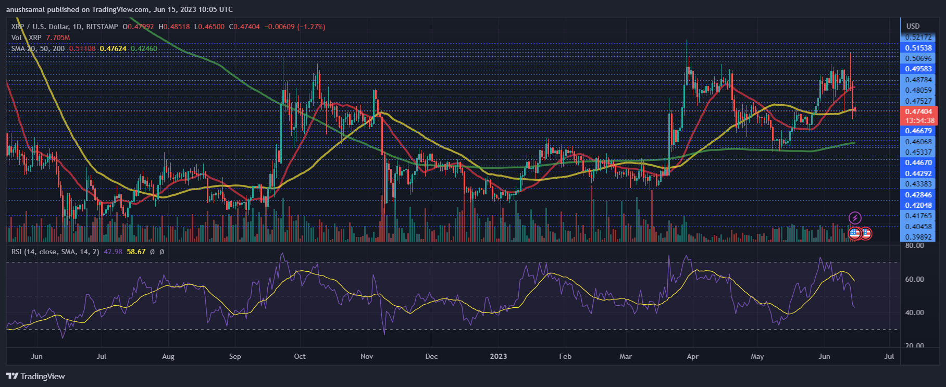Viewport: 946px width, 387px height.
Task: Click the yellow SMA value 0.47624
Action: click(x=113, y=48)
